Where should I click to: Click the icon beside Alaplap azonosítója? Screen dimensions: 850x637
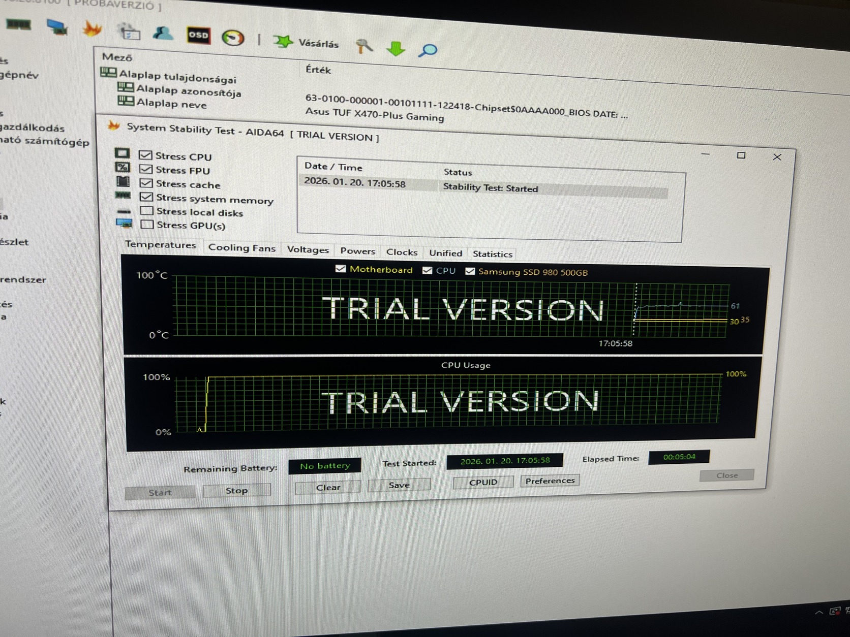(126, 87)
